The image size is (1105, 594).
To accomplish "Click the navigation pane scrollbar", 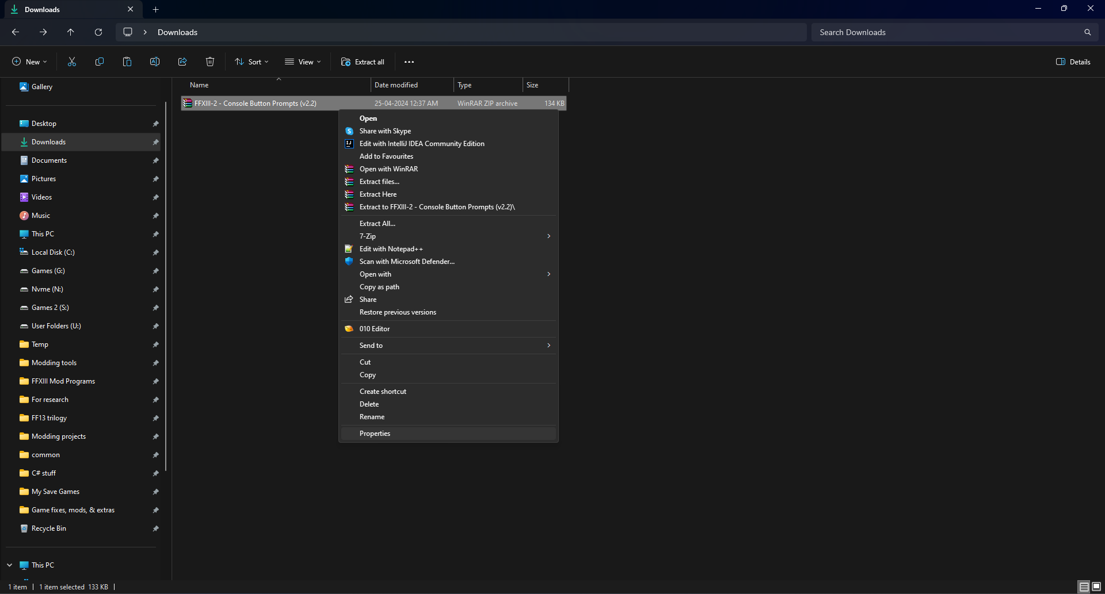I will coord(166,288).
